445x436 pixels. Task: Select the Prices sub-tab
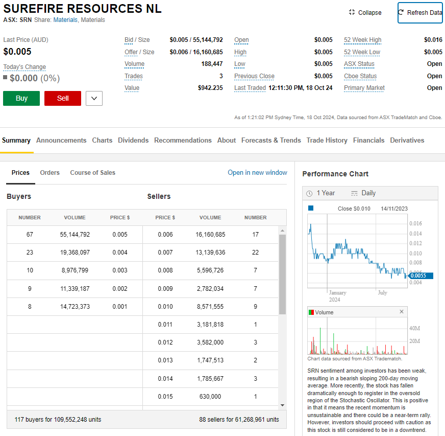20,173
